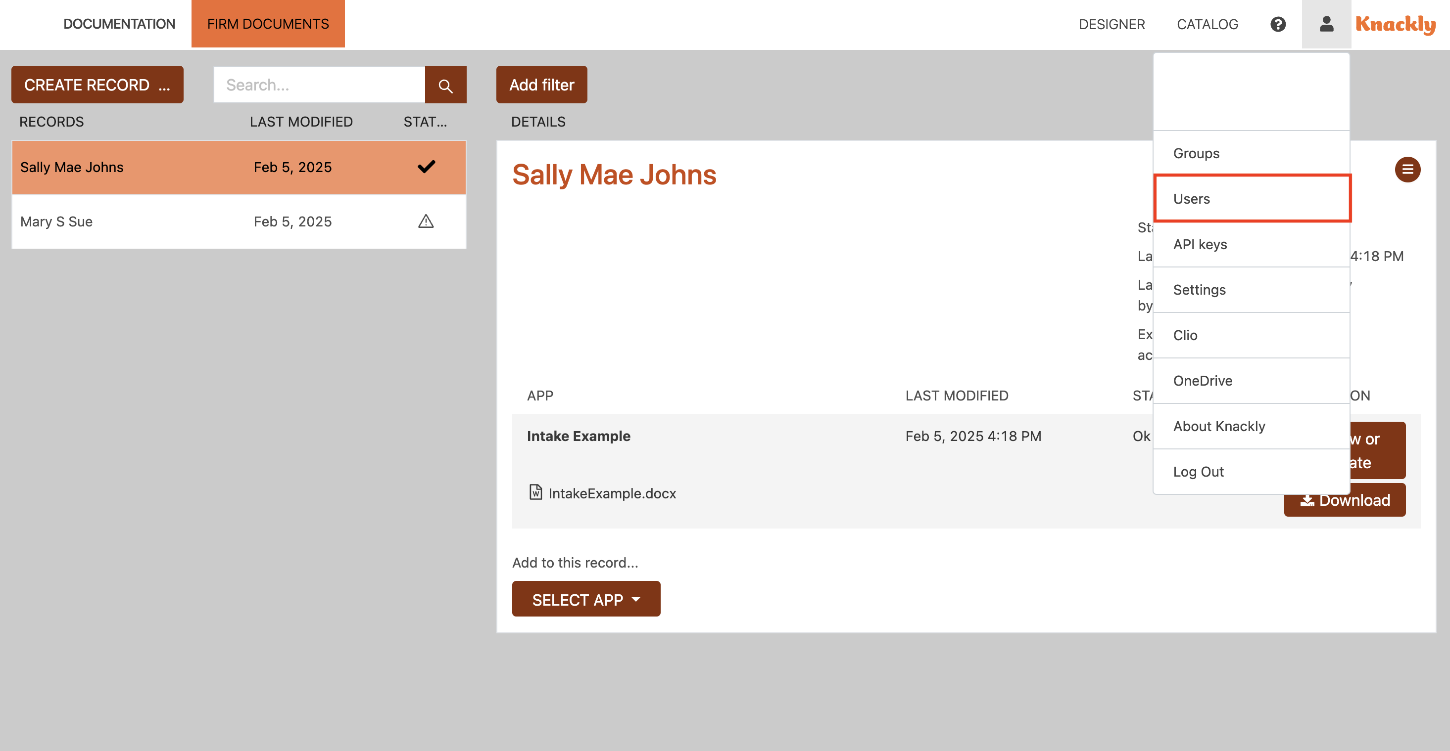Open Settings from the user menu

(1251, 290)
